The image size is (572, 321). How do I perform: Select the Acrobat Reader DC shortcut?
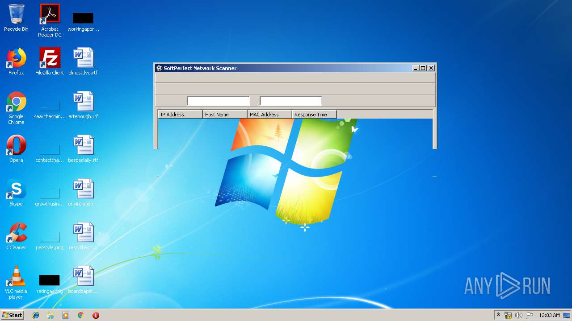pos(50,21)
